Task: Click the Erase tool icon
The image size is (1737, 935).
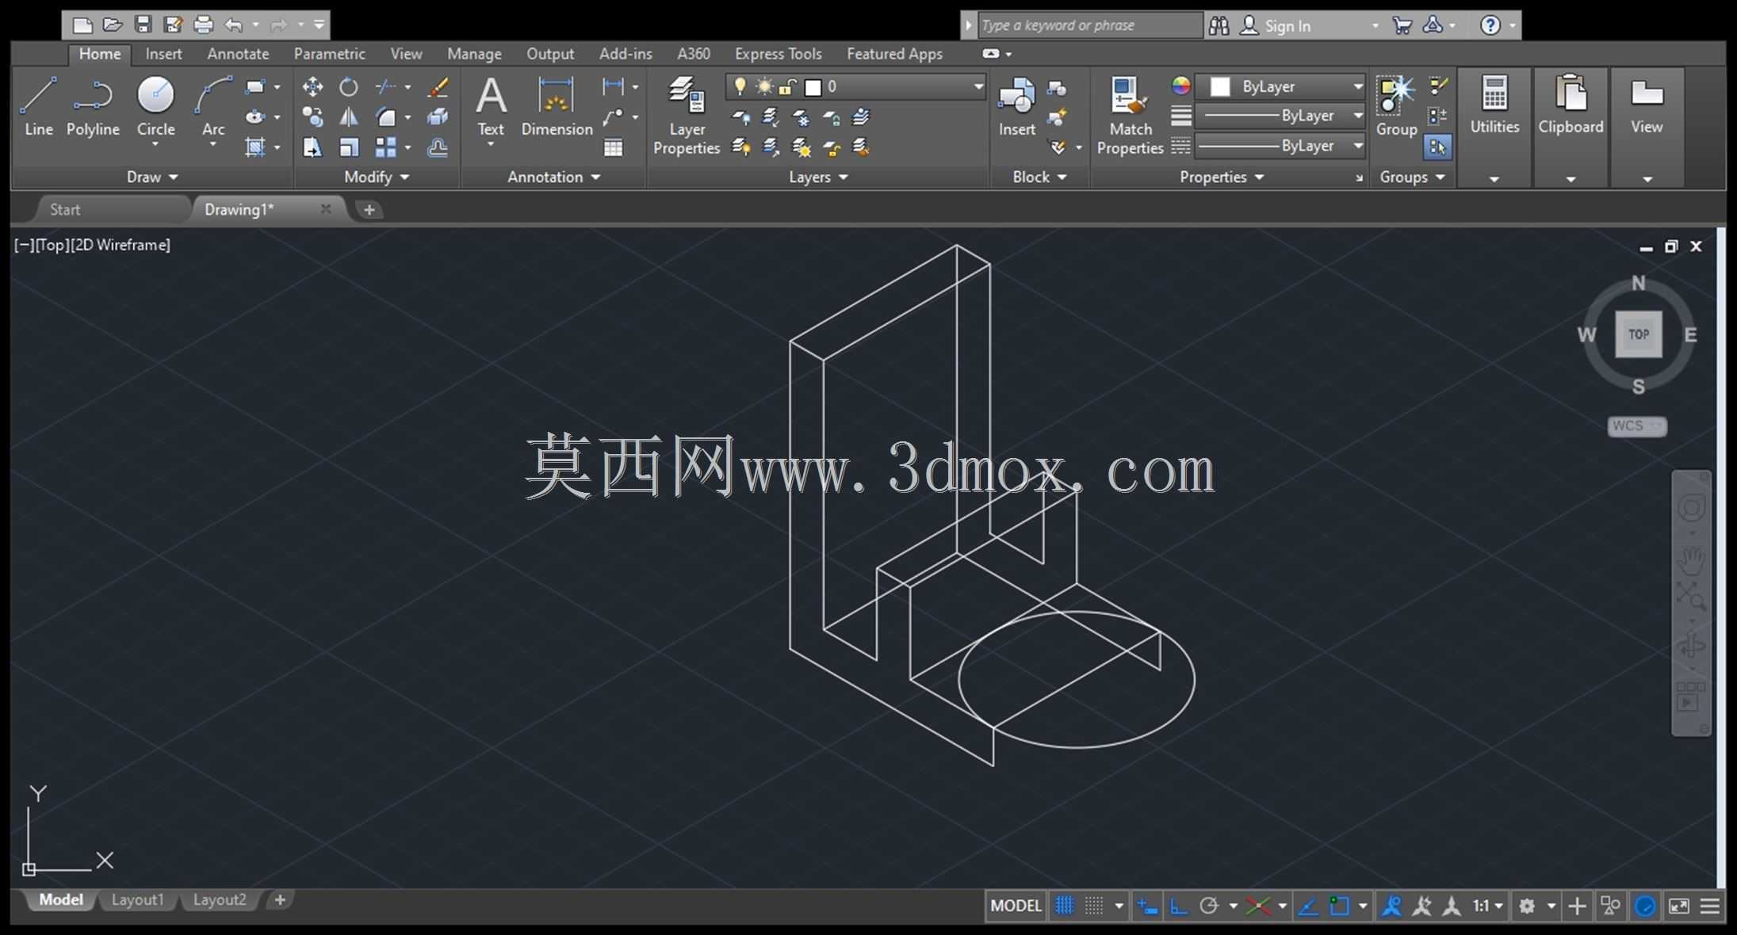Action: (438, 86)
